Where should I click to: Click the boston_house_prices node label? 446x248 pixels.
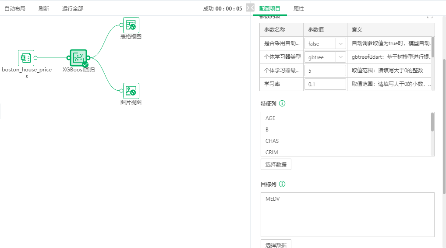tap(27, 73)
